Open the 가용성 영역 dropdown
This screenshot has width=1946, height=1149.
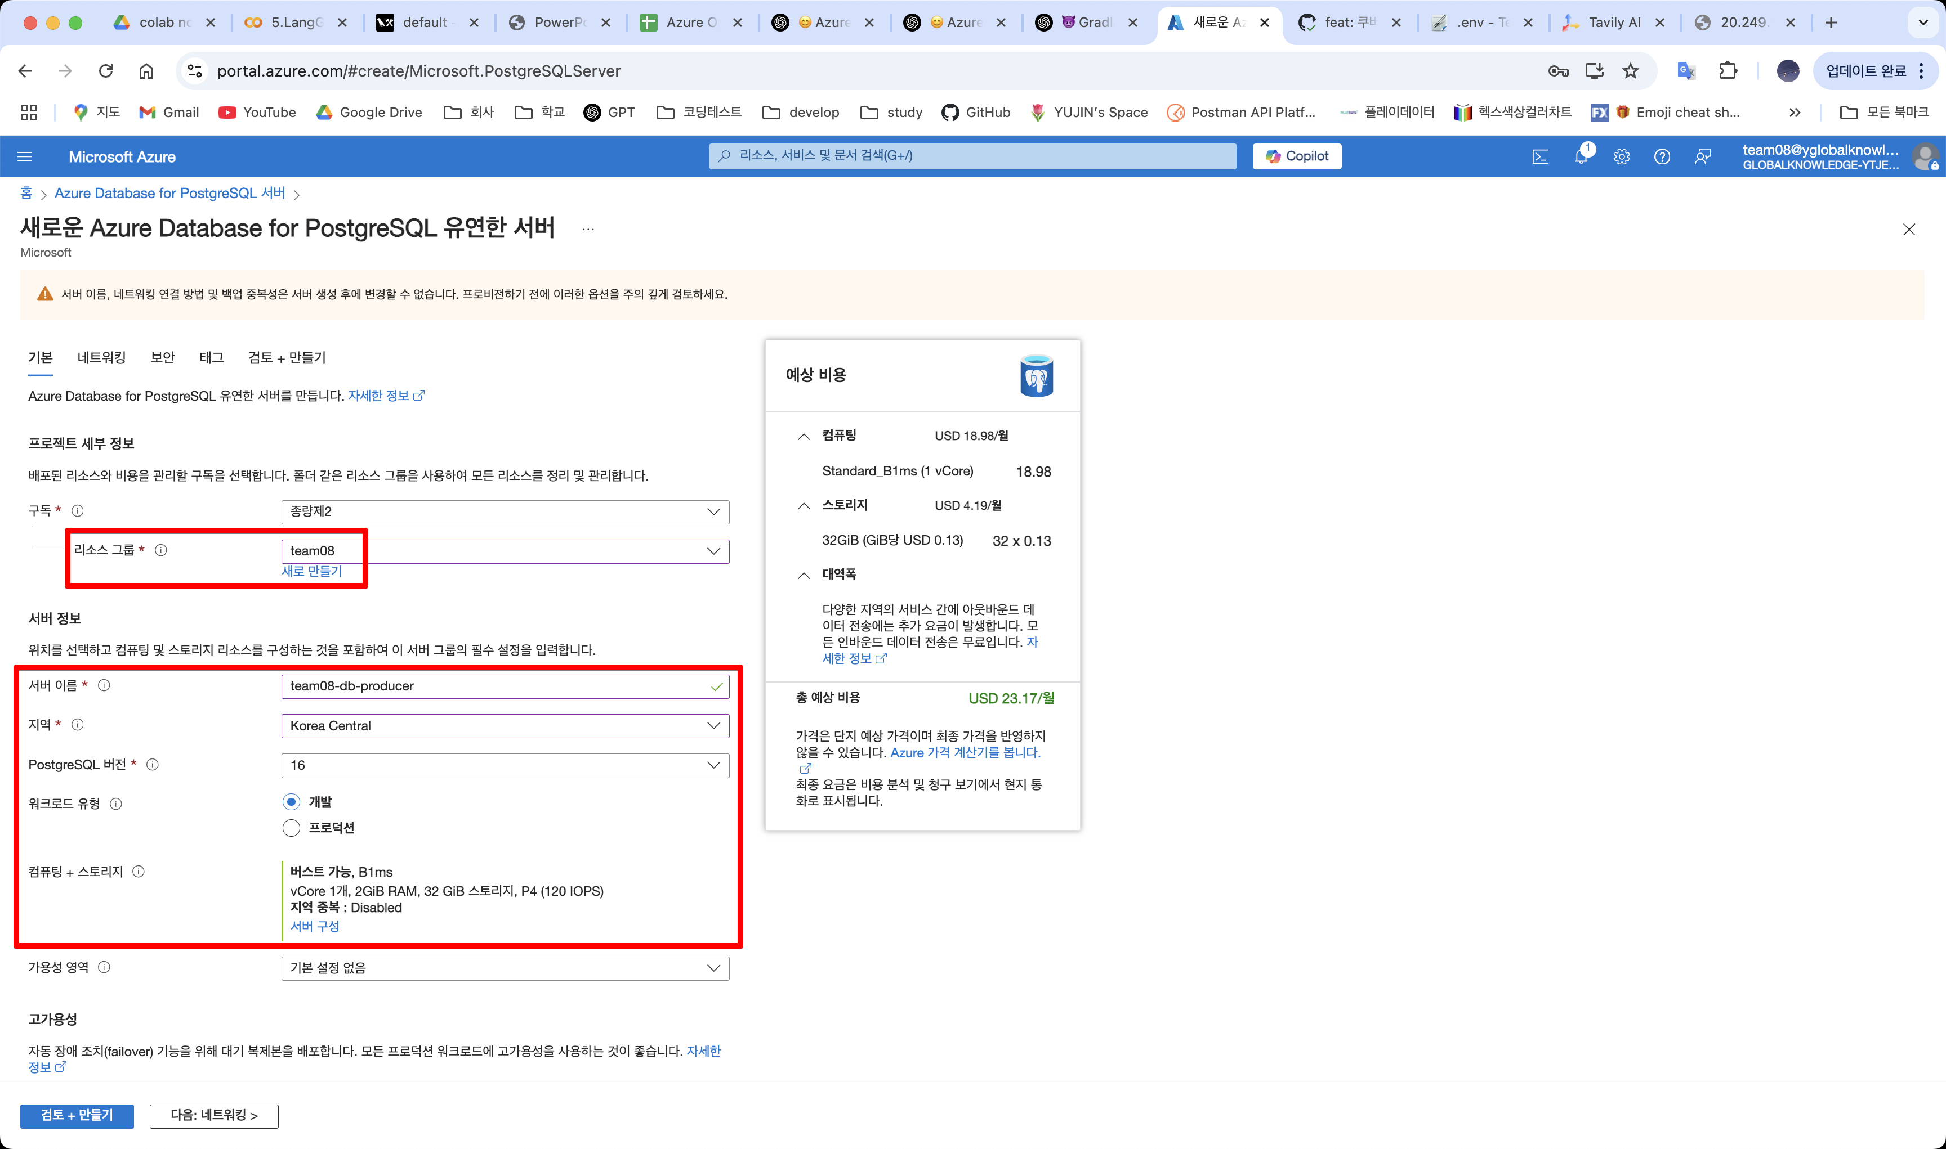(505, 968)
